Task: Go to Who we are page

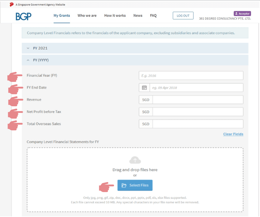Action: click(87, 16)
